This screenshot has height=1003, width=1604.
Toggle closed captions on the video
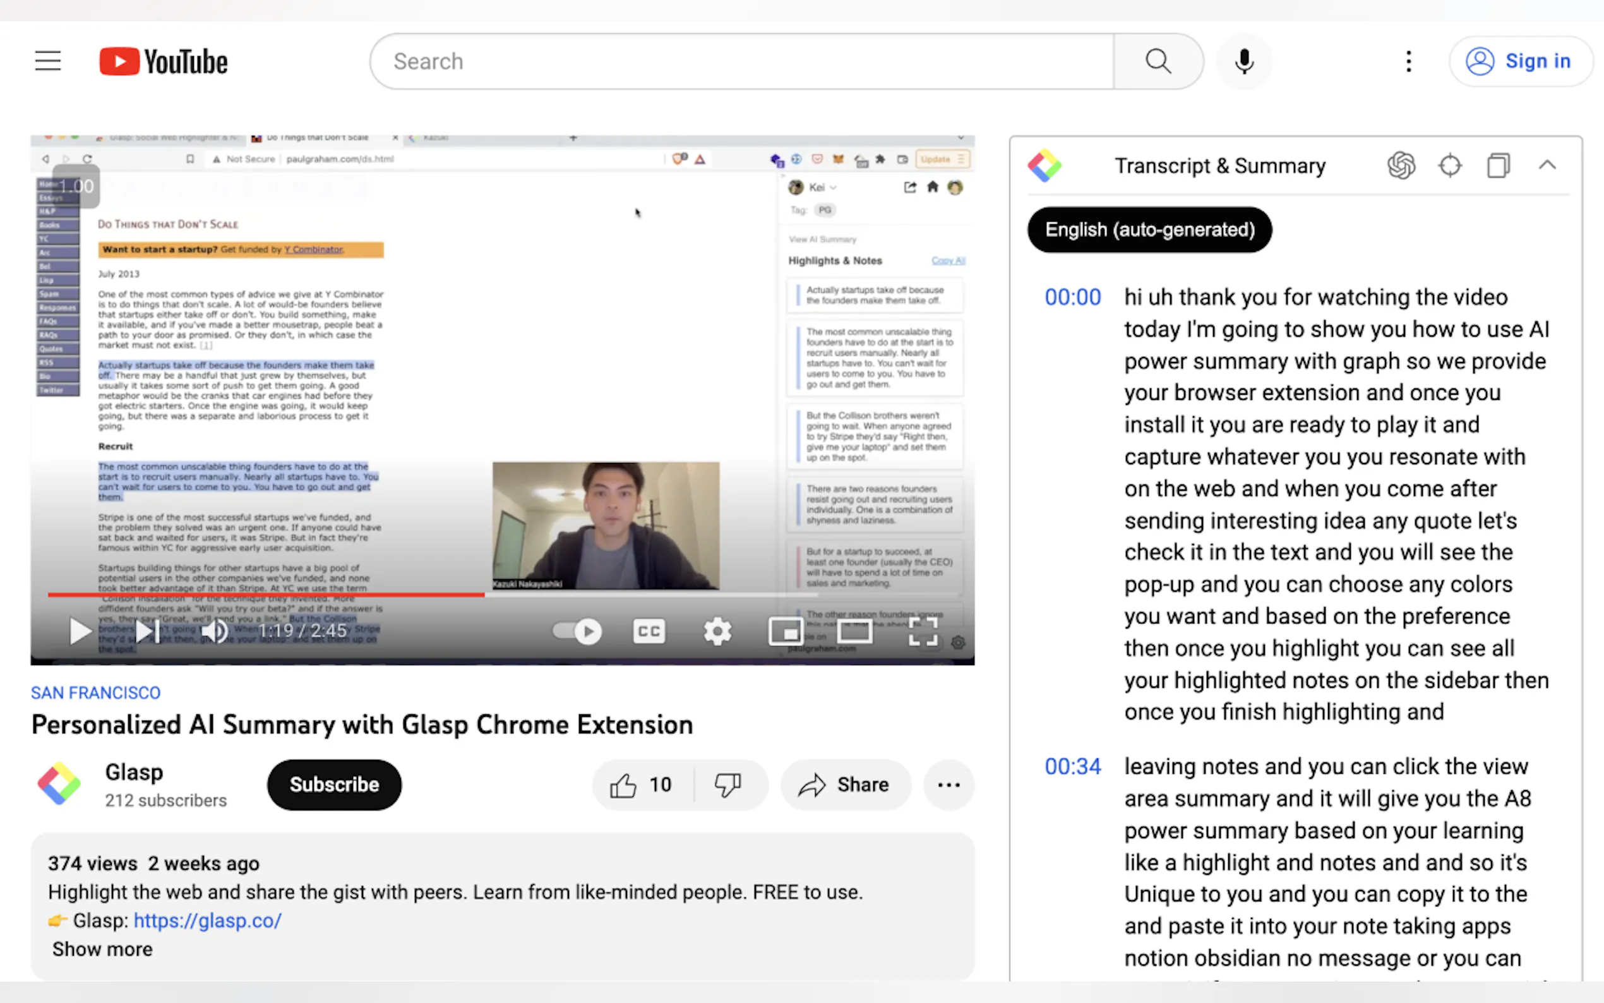point(649,631)
